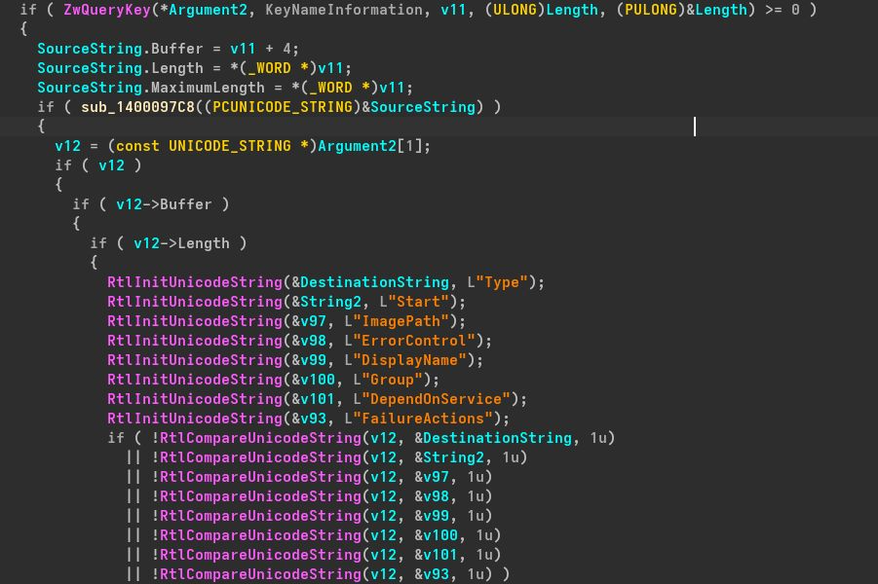
Task: Click the v12->Buffer condition
Action: 164,204
